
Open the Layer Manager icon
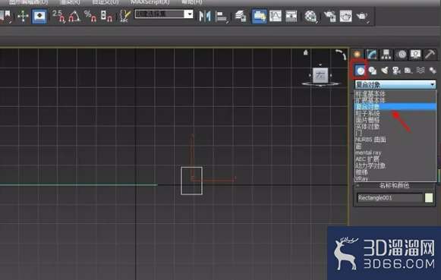(241, 16)
